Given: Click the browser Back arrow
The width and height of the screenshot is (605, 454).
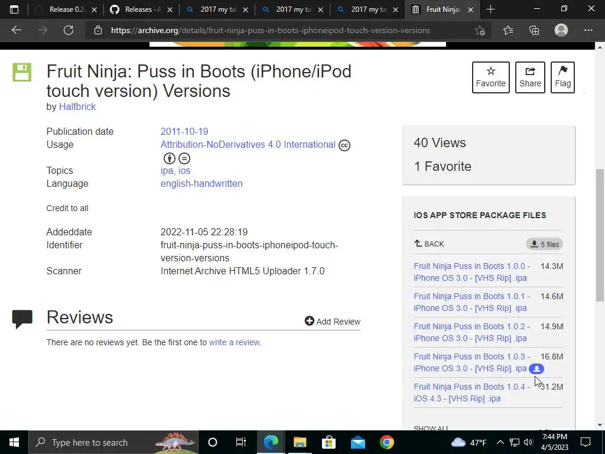Looking at the screenshot, I should pos(16,30).
